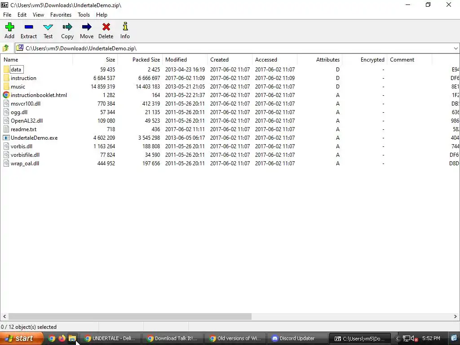This screenshot has width=460, height=345.
Task: Click the vorbis.dll file icon
Action: (6, 146)
